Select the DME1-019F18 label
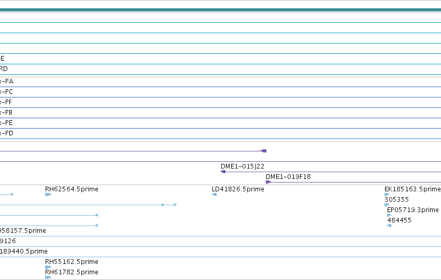441x280 pixels. click(288, 177)
